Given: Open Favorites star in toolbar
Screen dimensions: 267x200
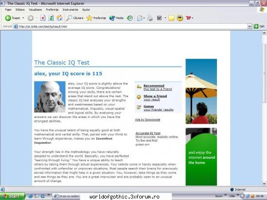Looking at the screenshot, I should (x=89, y=18).
